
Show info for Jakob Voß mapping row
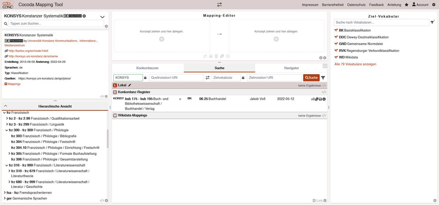[324, 99]
